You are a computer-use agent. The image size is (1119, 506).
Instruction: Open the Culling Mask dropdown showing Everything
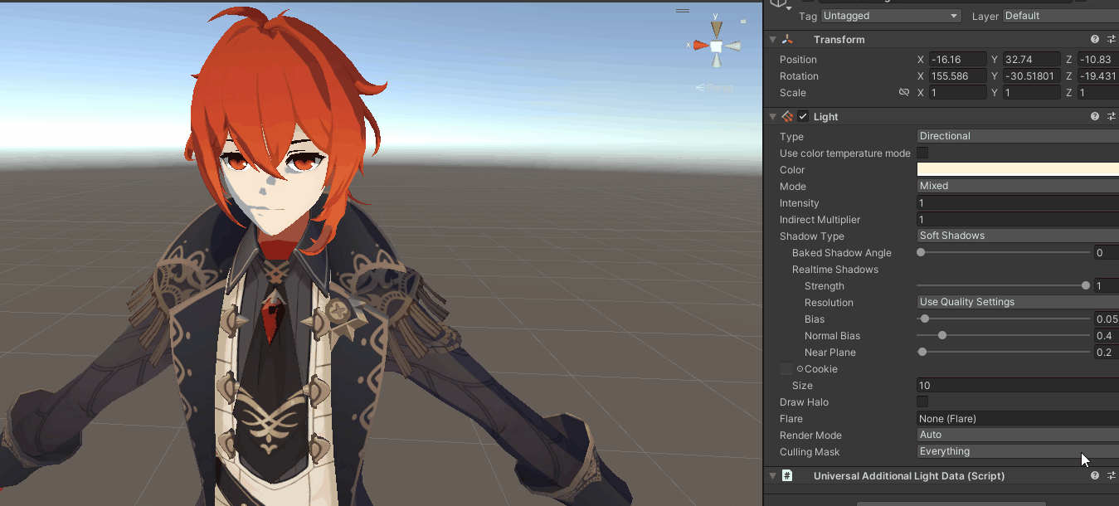coord(1018,451)
